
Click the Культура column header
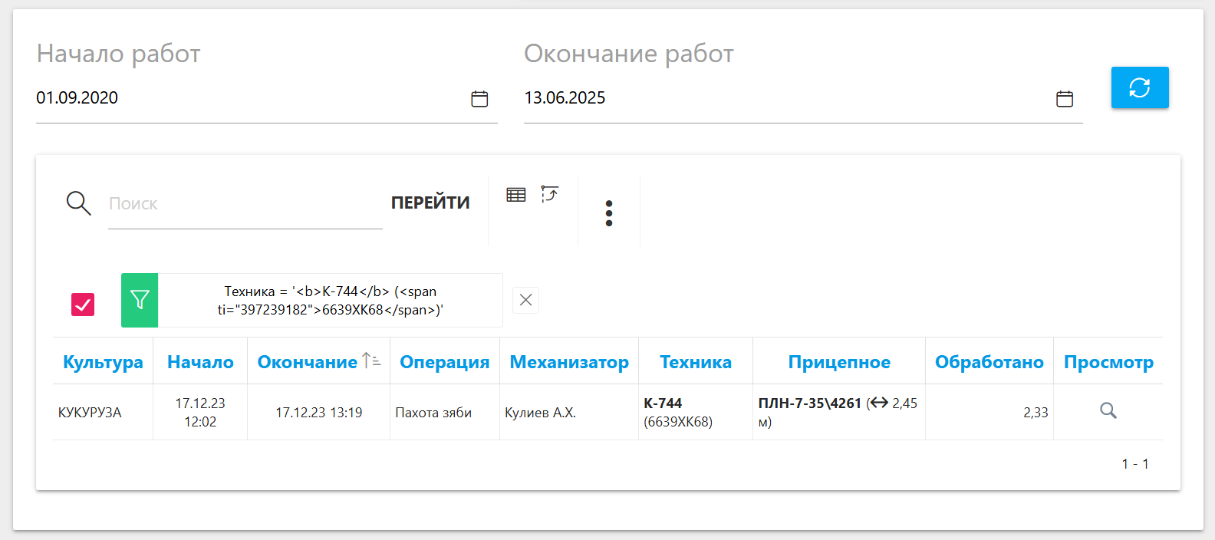(103, 362)
